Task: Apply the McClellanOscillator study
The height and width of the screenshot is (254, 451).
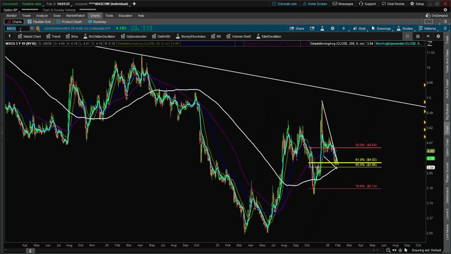Action: [x=99, y=36]
